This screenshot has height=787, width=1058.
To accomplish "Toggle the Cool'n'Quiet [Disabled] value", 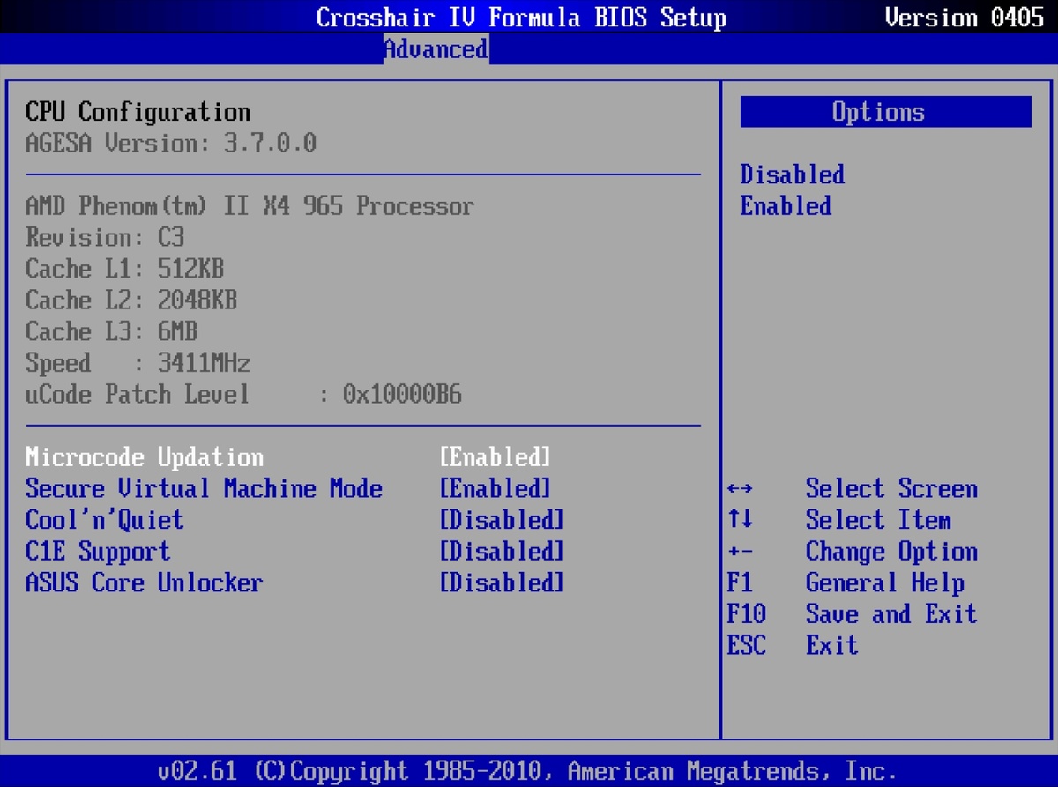I will click(501, 520).
